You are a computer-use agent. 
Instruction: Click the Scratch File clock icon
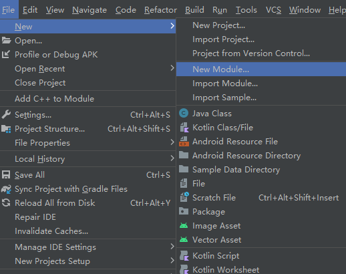184,197
